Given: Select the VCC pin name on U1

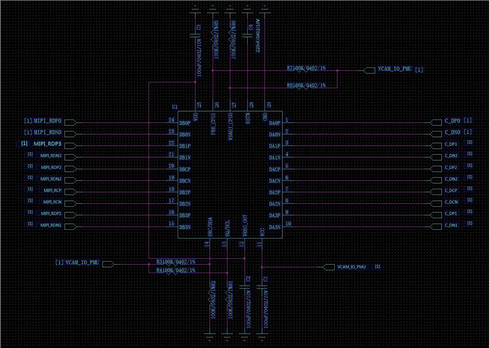Looking at the screenshot, I should pyautogui.click(x=262, y=232).
